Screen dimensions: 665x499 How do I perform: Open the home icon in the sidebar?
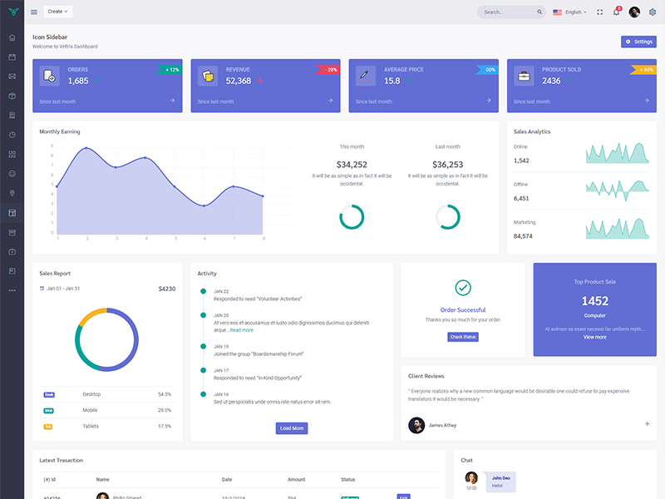(12, 37)
